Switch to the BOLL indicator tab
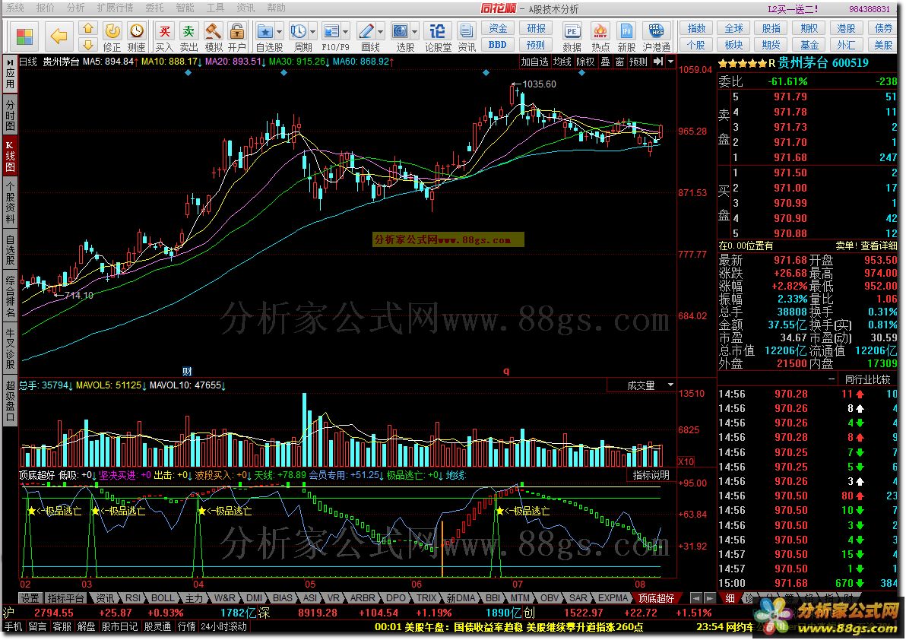906x640 pixels. coord(163,598)
